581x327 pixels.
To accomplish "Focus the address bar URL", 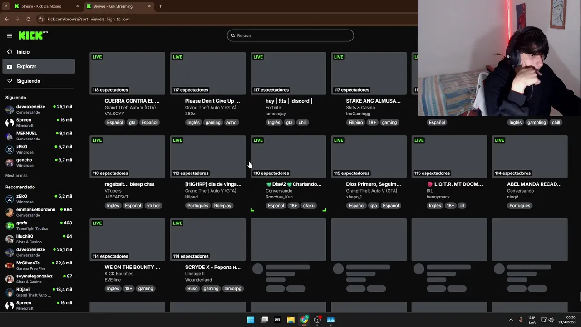I will pos(88,19).
